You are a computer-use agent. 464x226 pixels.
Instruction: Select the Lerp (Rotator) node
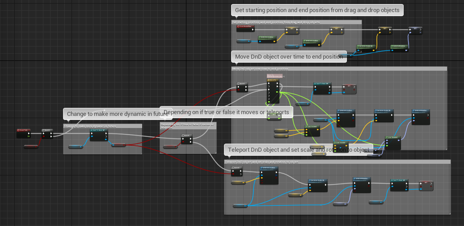(392, 143)
